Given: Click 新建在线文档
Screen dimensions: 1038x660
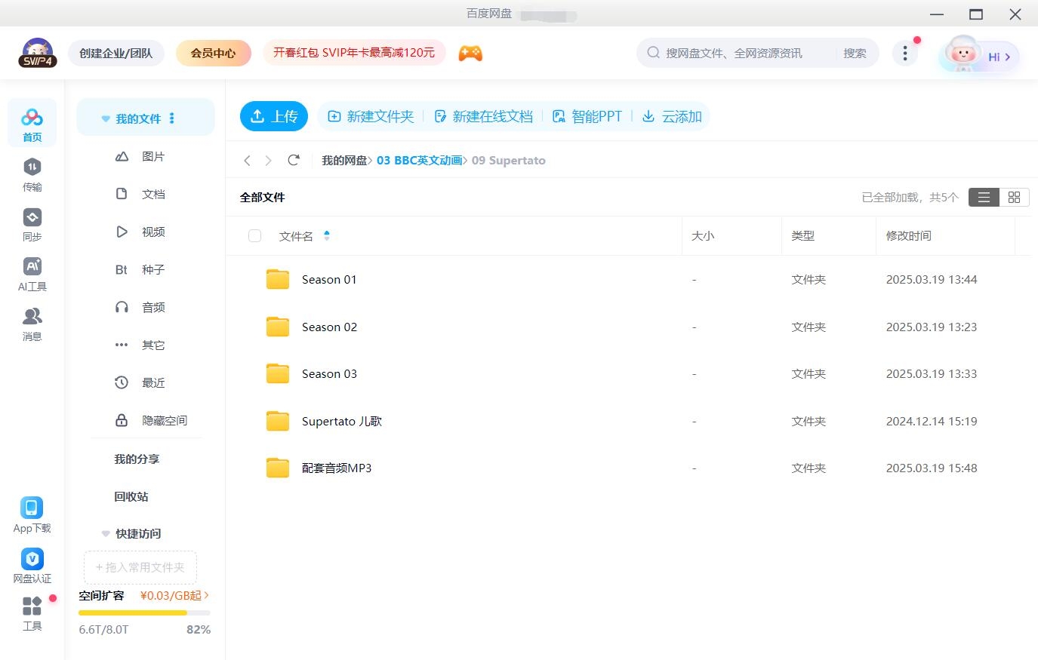Looking at the screenshot, I should [483, 116].
